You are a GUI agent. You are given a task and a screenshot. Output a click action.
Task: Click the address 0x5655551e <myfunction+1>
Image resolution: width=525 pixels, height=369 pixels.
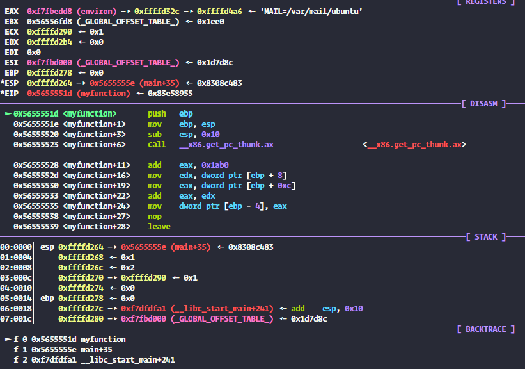pos(69,124)
